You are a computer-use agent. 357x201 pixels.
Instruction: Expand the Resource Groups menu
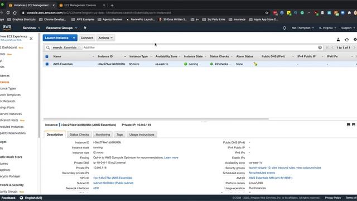coord(61,28)
